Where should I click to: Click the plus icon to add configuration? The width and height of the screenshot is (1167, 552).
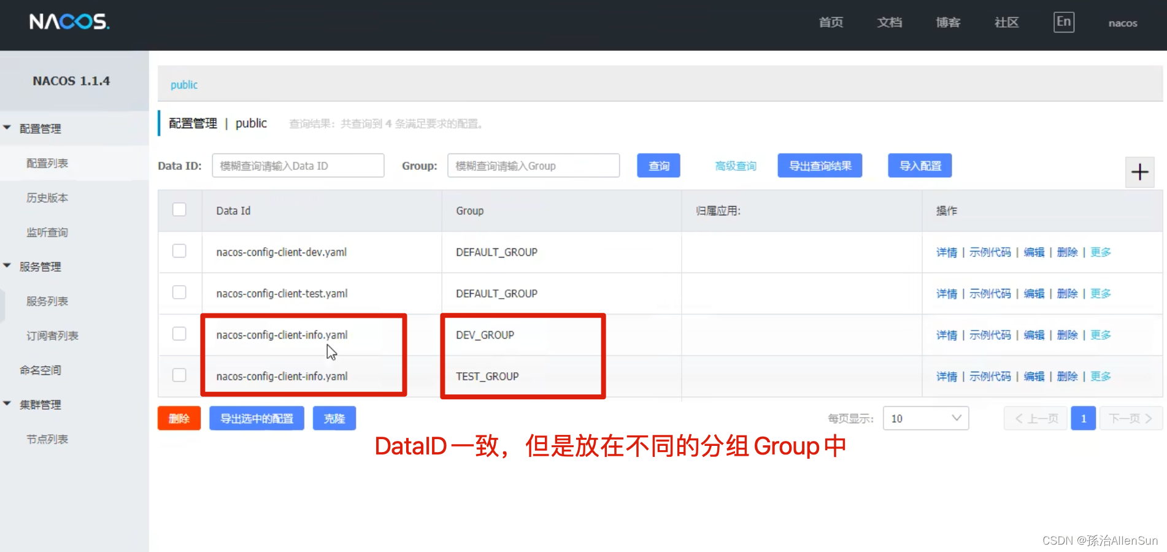tap(1140, 172)
